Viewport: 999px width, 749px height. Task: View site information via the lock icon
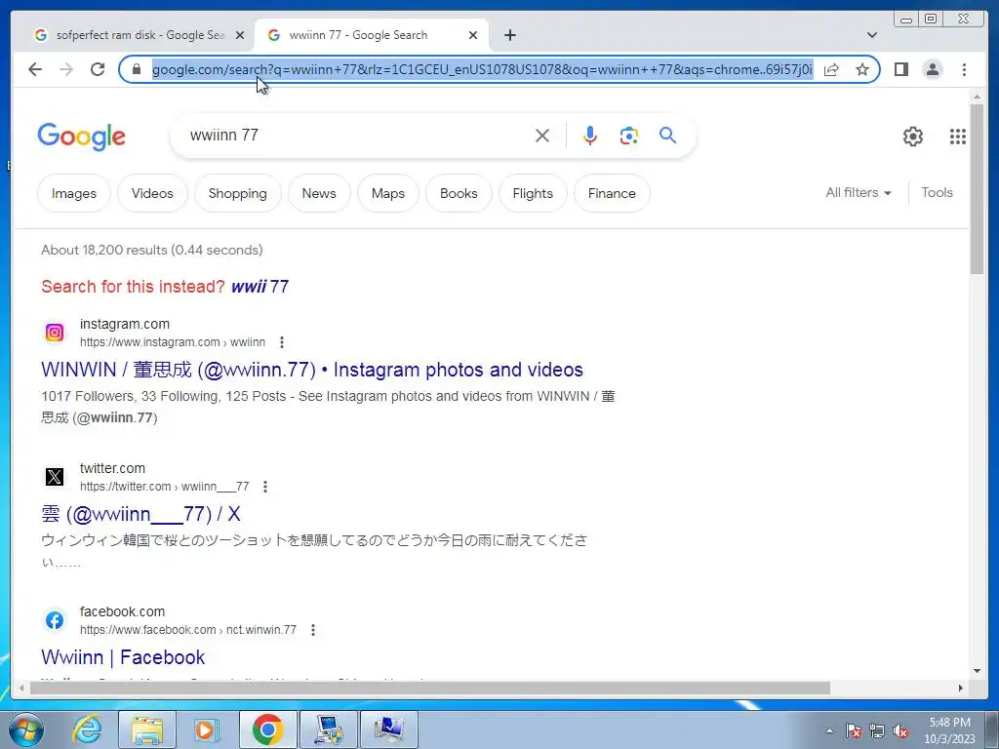pyautogui.click(x=137, y=69)
